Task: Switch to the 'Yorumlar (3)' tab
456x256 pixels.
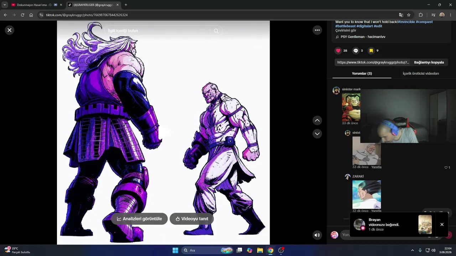Action: 362,73
